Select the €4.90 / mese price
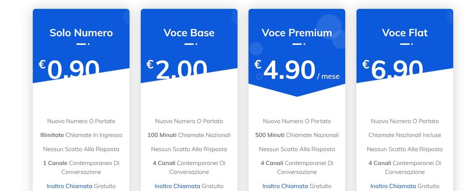 point(289,71)
